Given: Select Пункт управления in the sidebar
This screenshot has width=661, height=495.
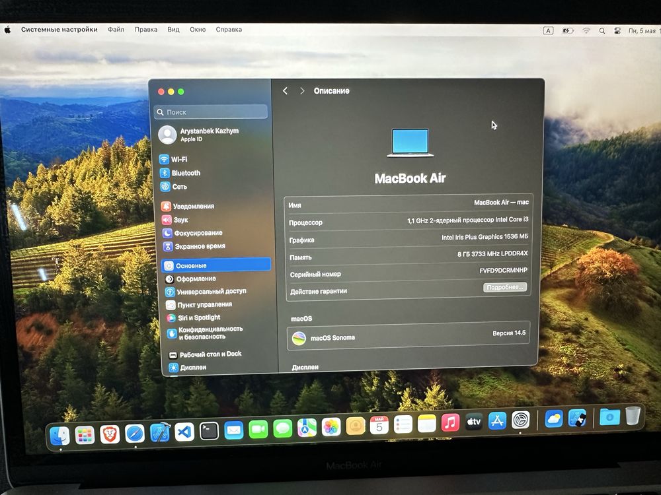Looking at the screenshot, I should point(199,305).
